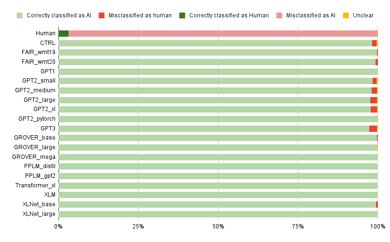Click the dark green 'Correctly classified as Human' swatch
Screen dimensions: 390x242
pos(182,15)
